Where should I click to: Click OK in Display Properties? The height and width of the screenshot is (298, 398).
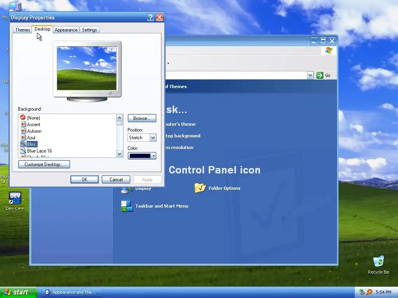point(84,179)
